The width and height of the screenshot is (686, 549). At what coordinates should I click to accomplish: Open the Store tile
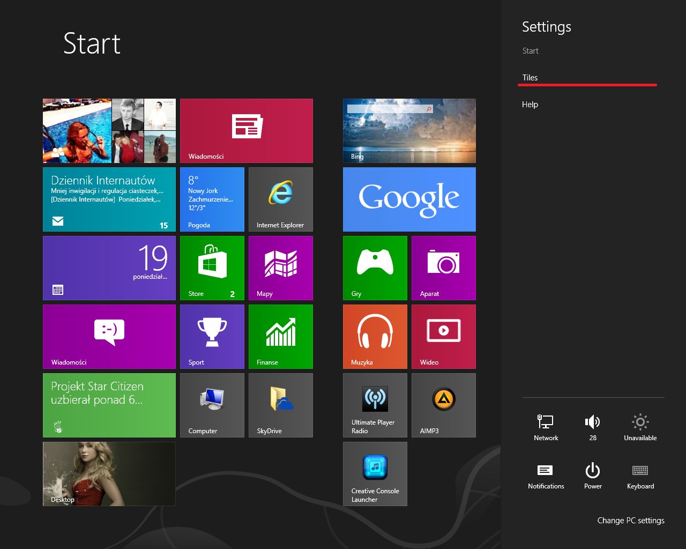pos(212,268)
